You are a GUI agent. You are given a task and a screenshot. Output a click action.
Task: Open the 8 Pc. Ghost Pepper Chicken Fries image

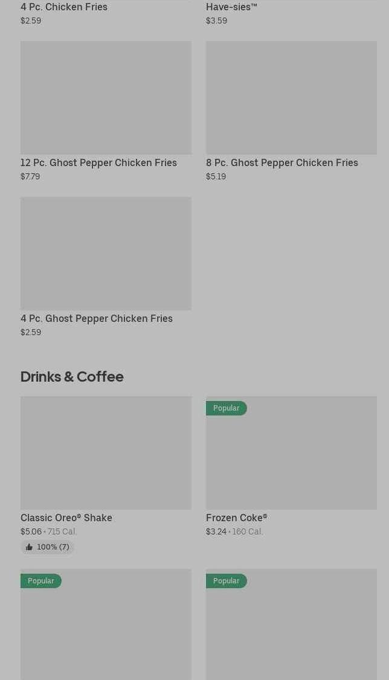(291, 98)
